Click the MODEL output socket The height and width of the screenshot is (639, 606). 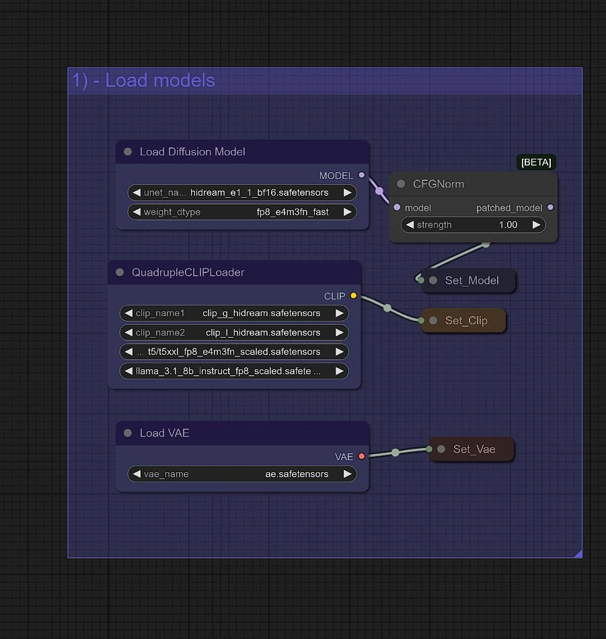tap(361, 176)
